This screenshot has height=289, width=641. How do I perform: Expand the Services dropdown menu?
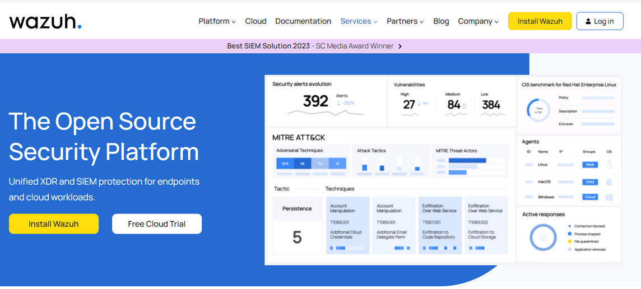tap(359, 21)
